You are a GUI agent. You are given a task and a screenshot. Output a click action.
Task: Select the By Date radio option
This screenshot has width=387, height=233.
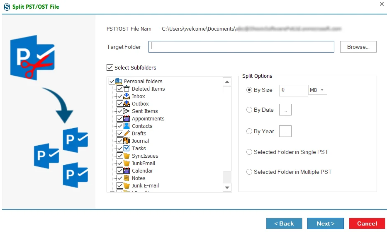249,110
